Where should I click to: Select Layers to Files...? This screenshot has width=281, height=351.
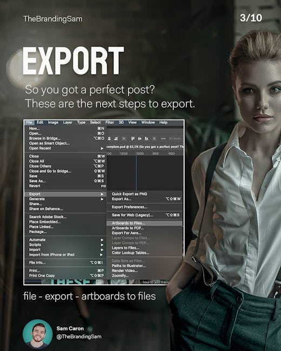(x=144, y=248)
